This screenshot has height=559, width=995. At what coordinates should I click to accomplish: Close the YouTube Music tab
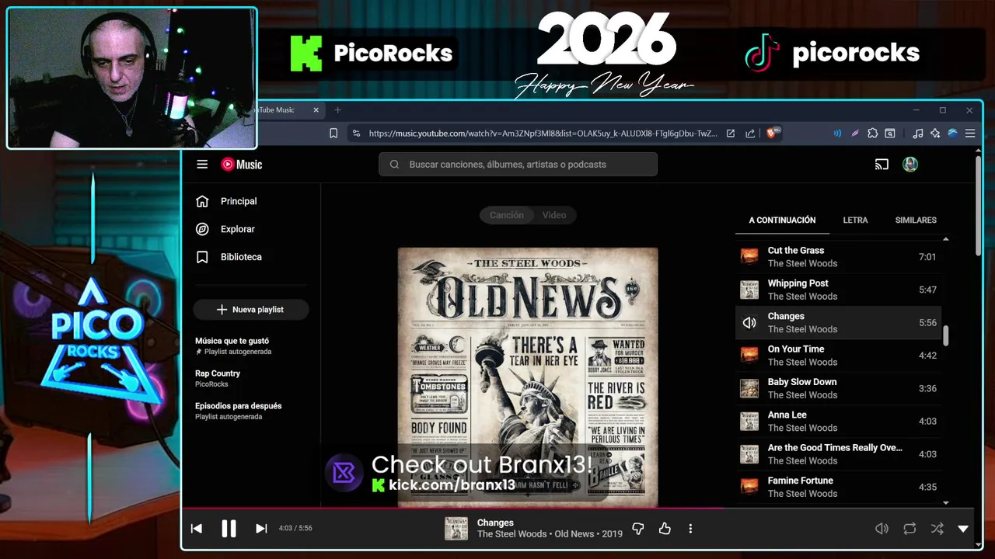(316, 110)
